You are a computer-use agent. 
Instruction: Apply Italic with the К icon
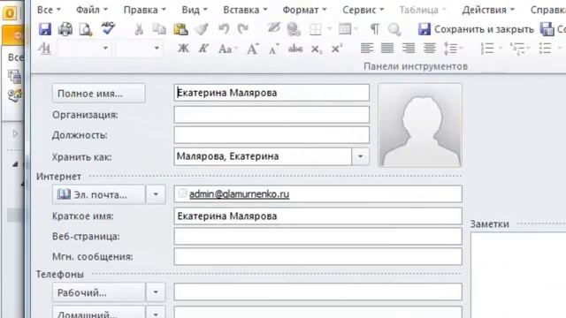[203, 49]
